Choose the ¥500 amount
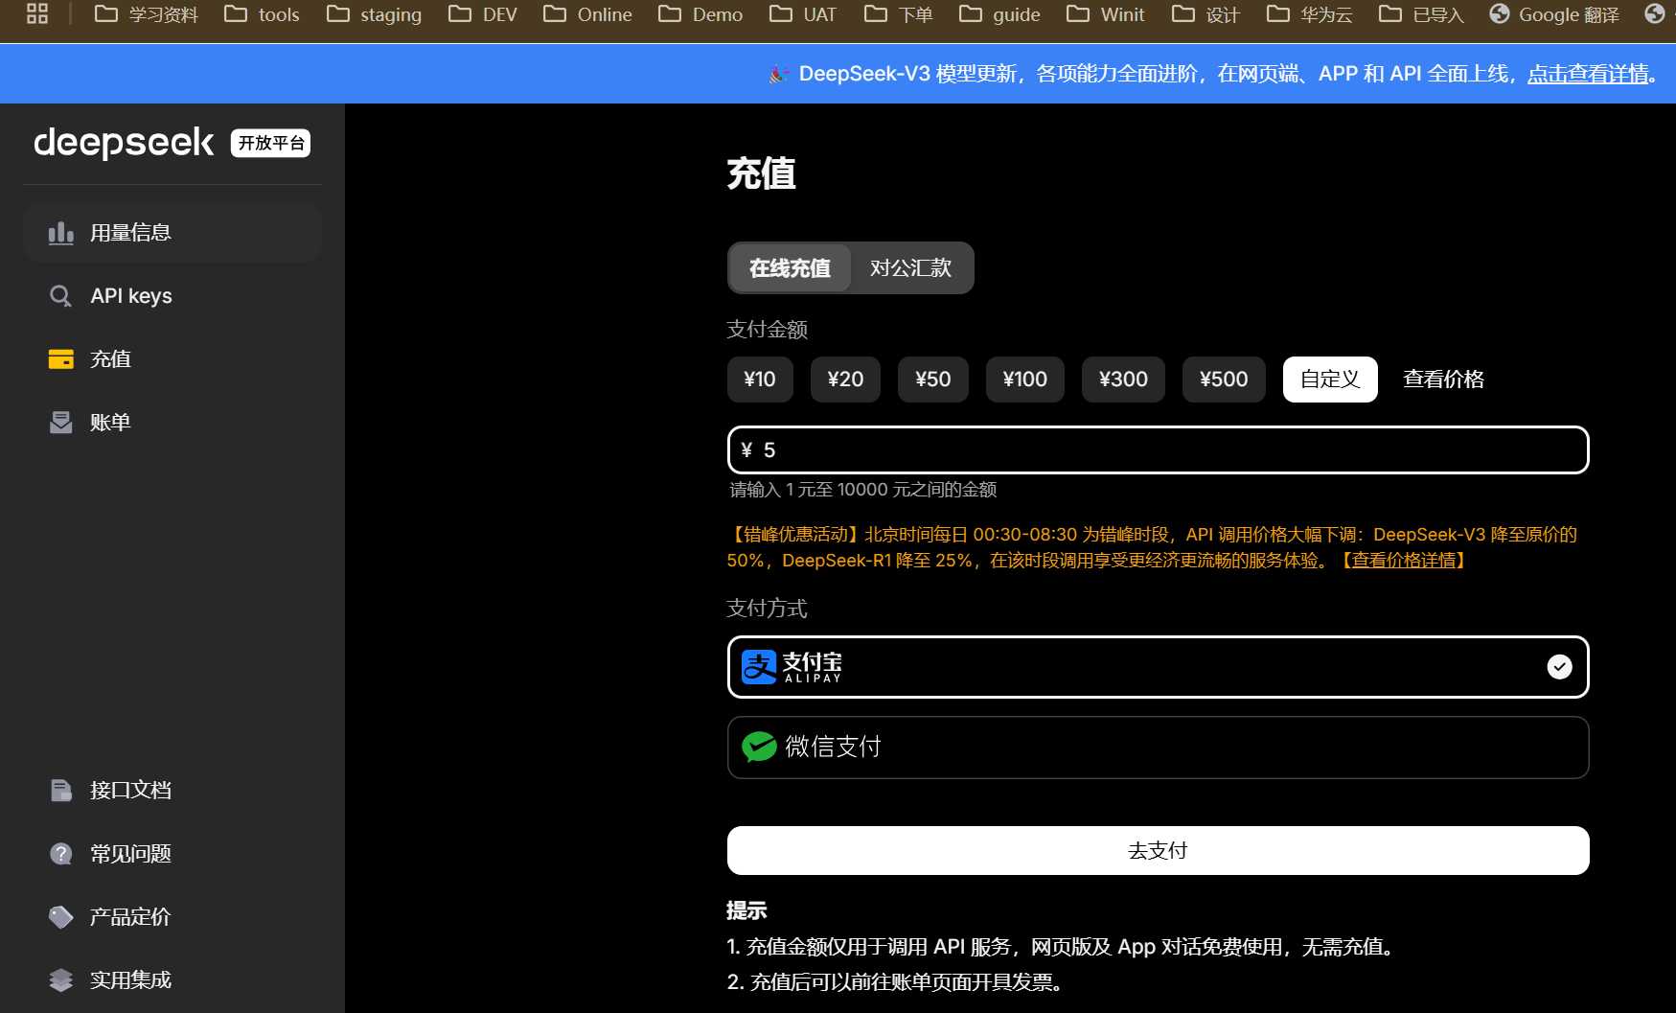 (1224, 380)
